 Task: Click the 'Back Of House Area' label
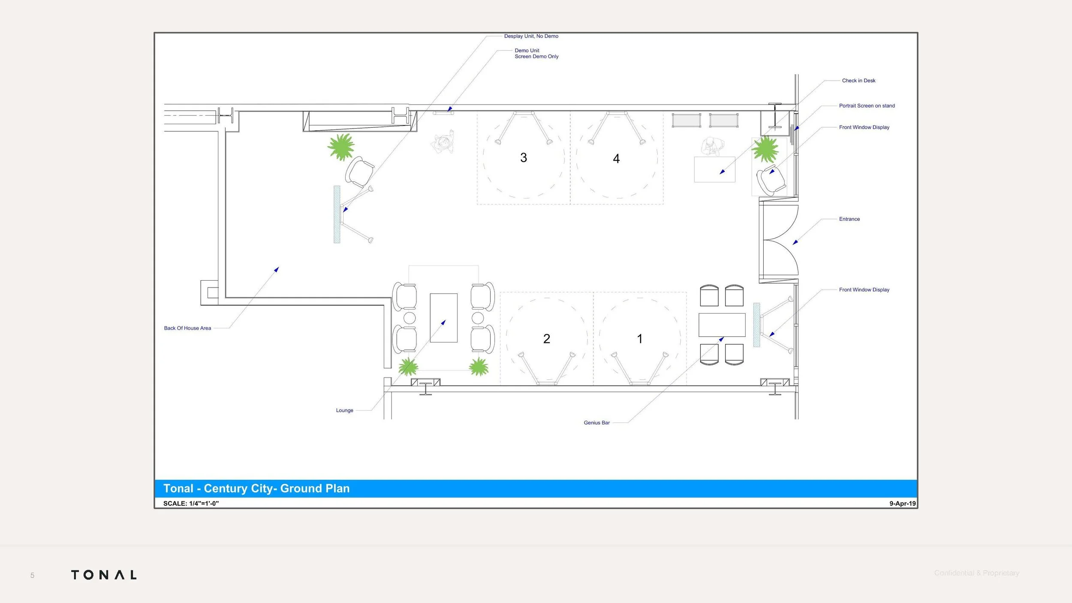click(x=187, y=328)
